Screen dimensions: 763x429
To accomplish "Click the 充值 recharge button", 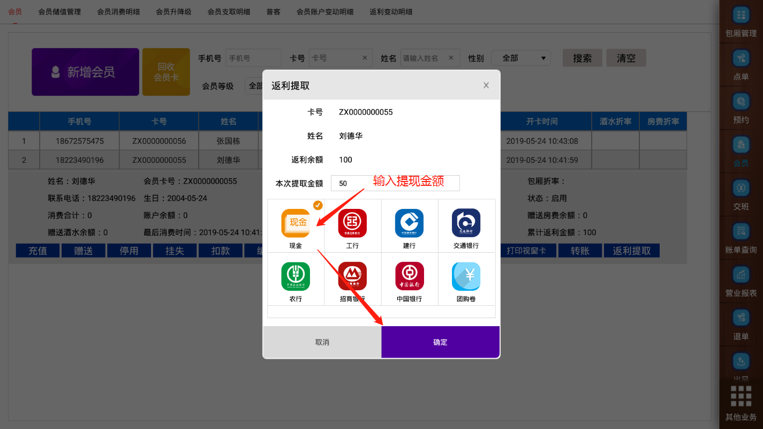I will click(37, 251).
